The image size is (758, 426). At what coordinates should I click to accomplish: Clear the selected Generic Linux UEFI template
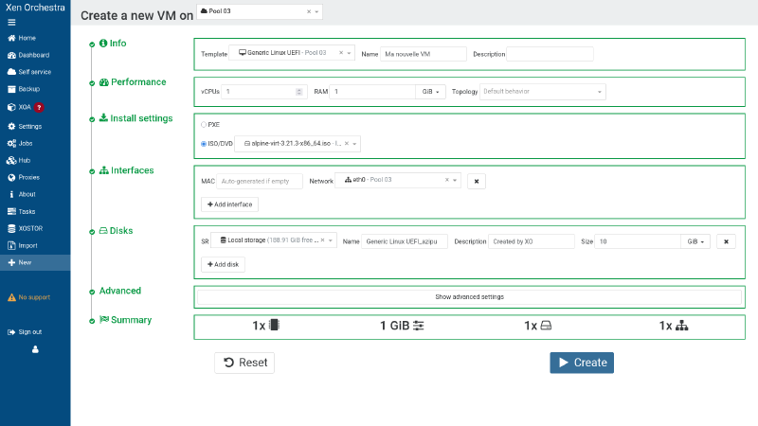(340, 54)
